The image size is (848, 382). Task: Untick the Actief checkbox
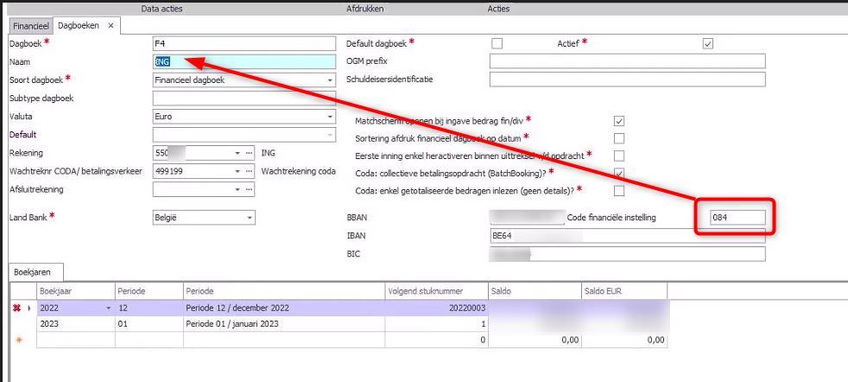pos(708,43)
